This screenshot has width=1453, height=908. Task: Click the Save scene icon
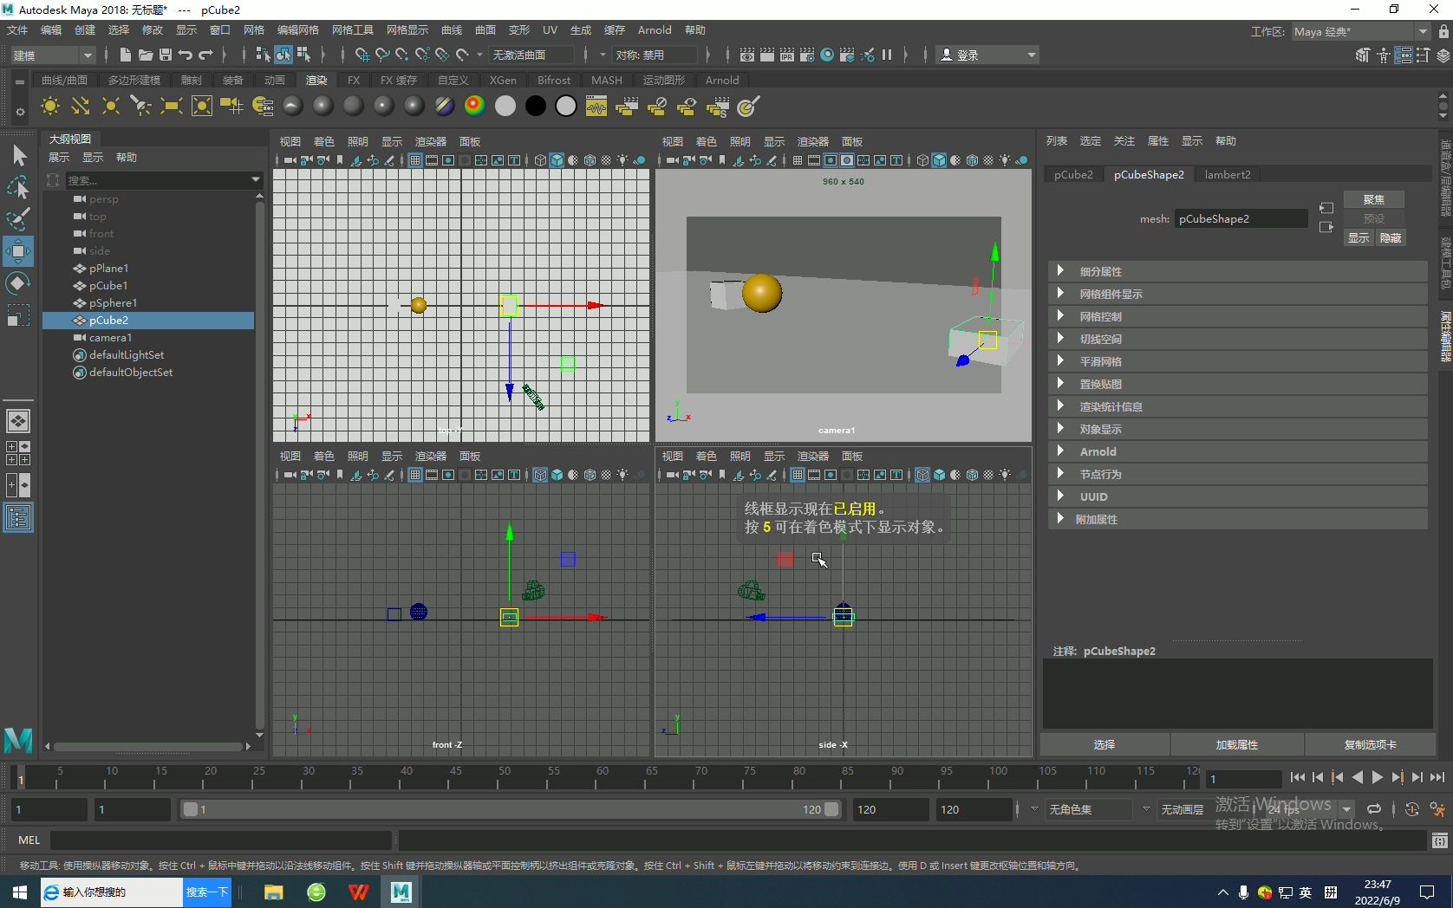(165, 55)
